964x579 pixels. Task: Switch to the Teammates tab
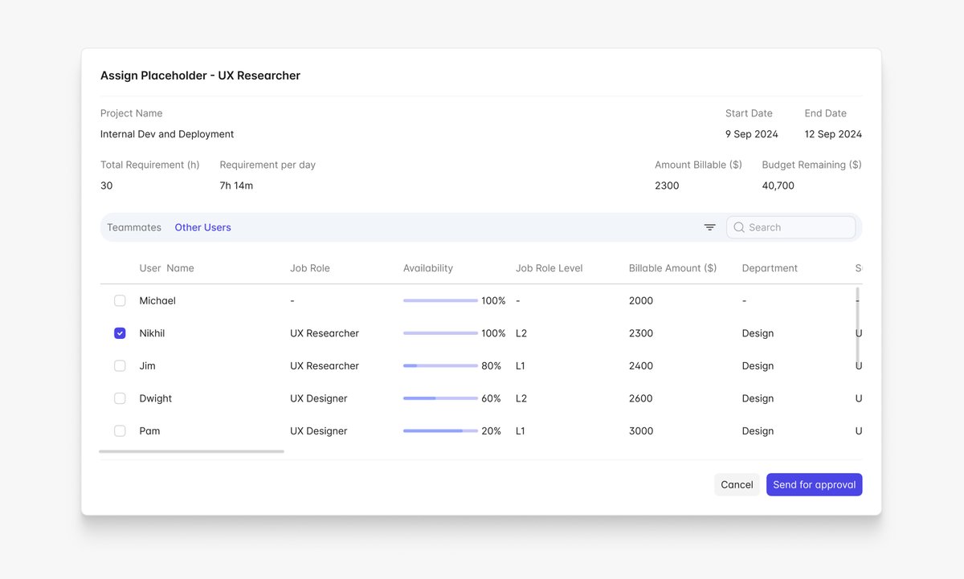(134, 227)
